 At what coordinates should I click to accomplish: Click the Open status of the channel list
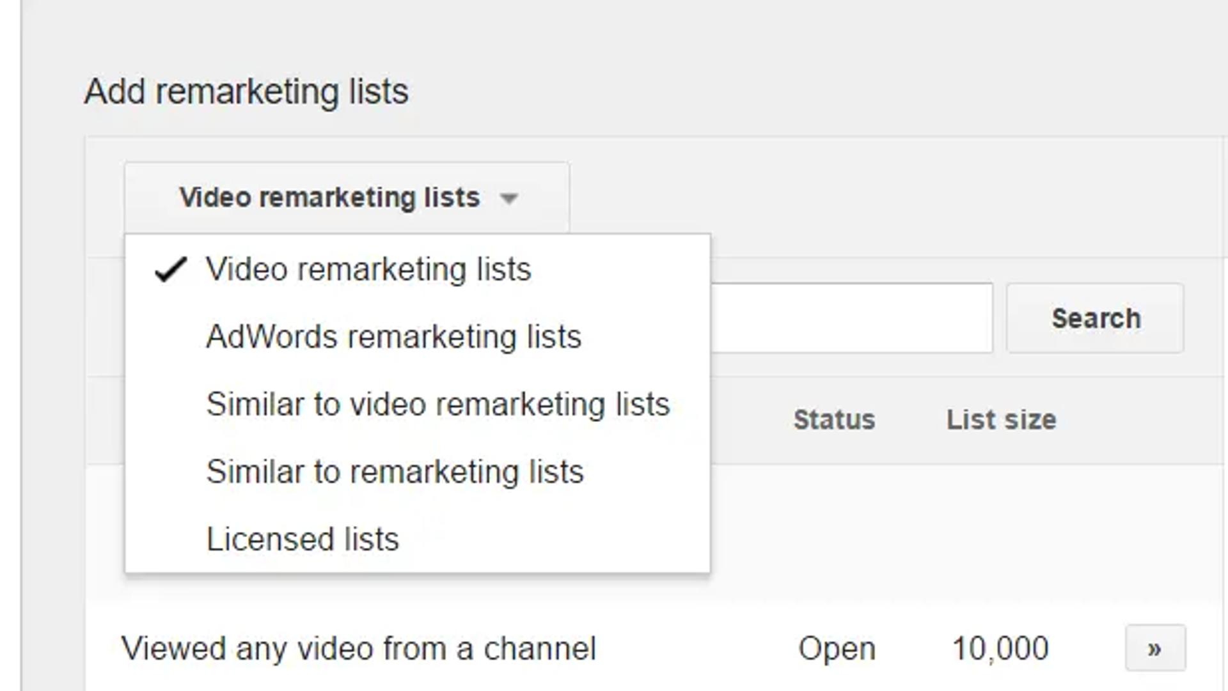pos(837,649)
